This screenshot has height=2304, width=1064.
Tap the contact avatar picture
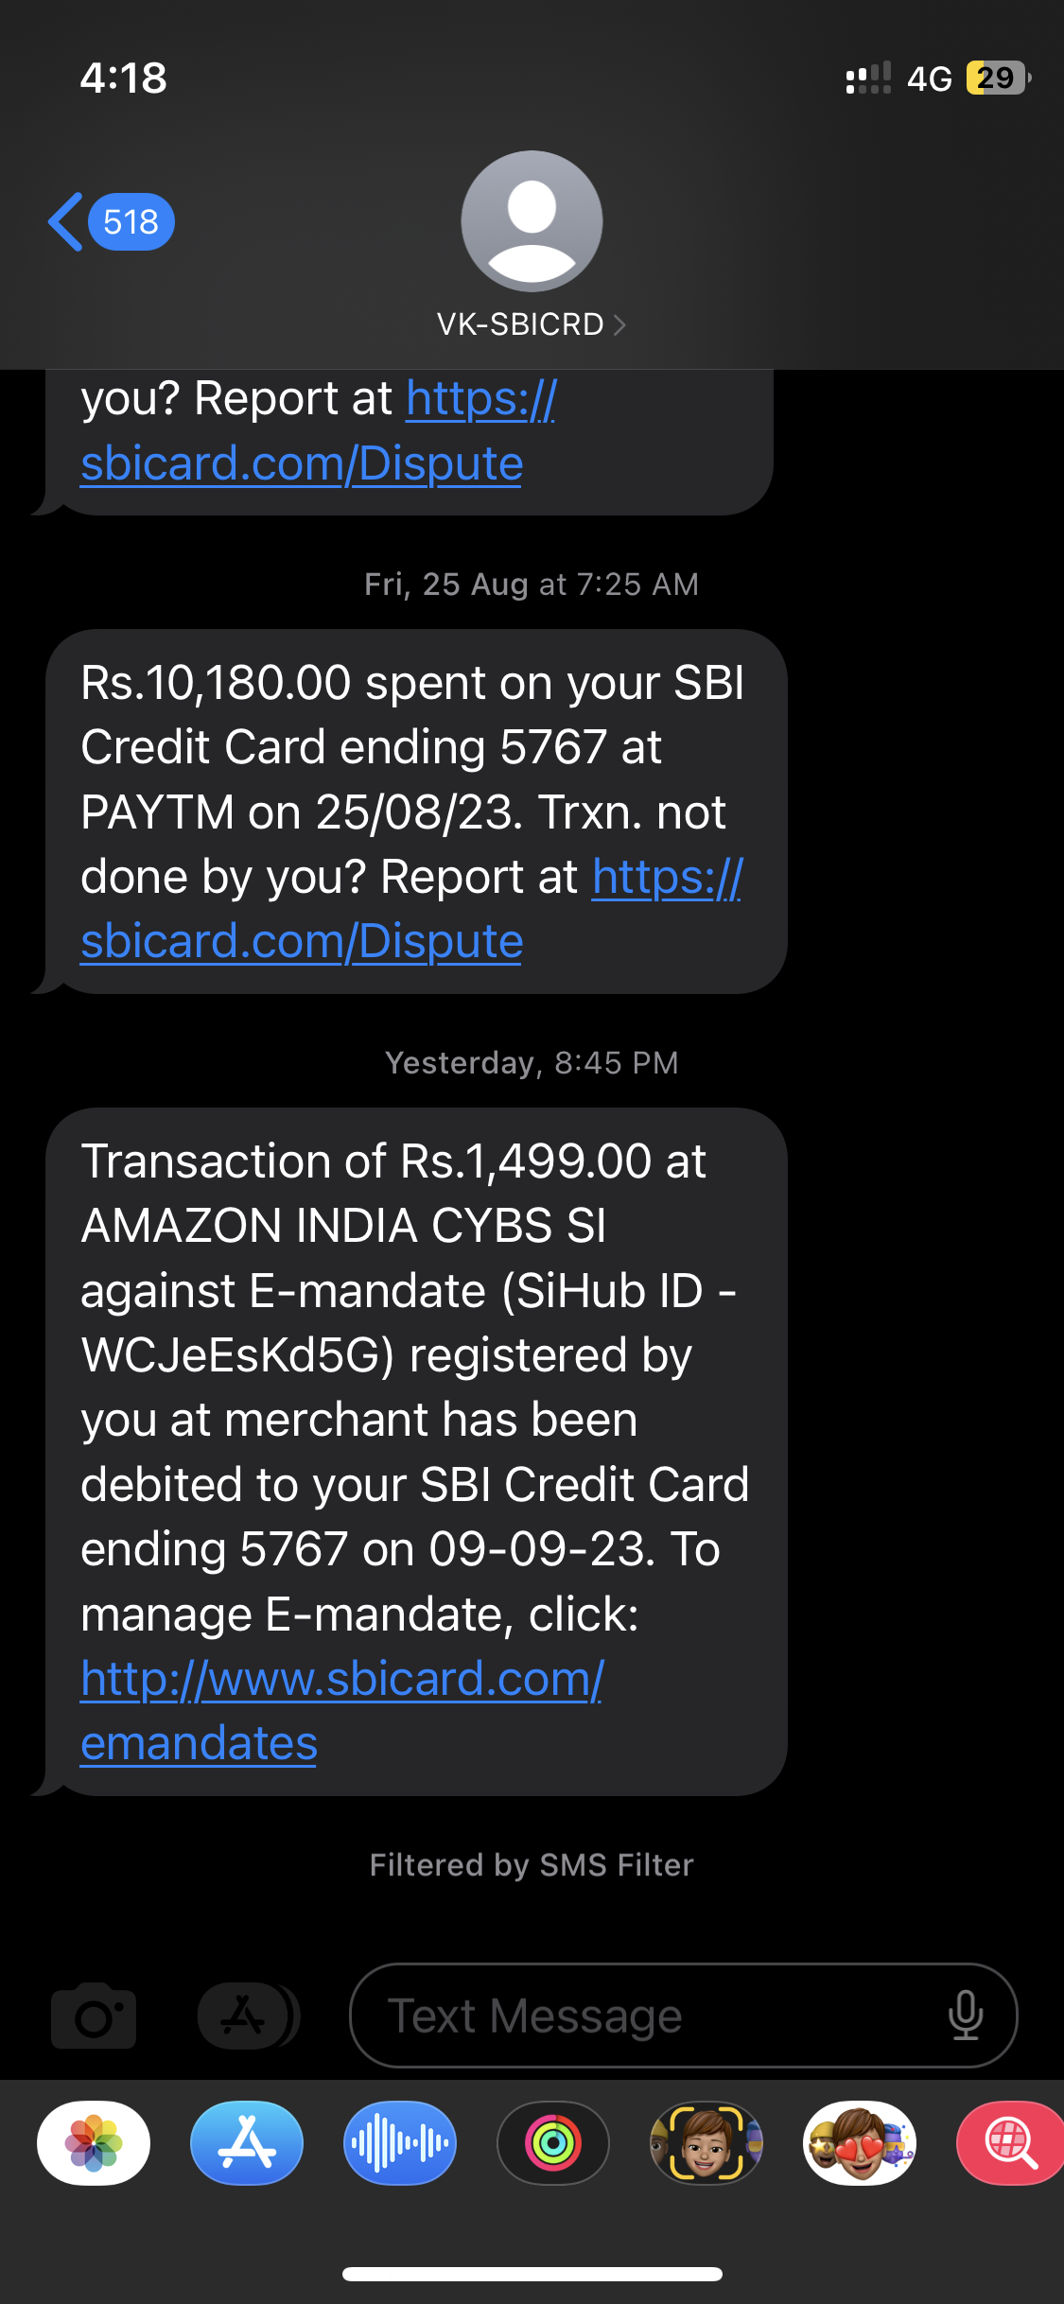click(x=532, y=221)
